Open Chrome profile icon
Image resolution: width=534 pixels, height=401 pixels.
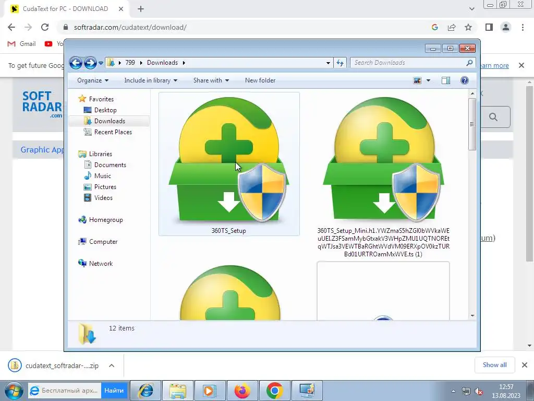506,27
